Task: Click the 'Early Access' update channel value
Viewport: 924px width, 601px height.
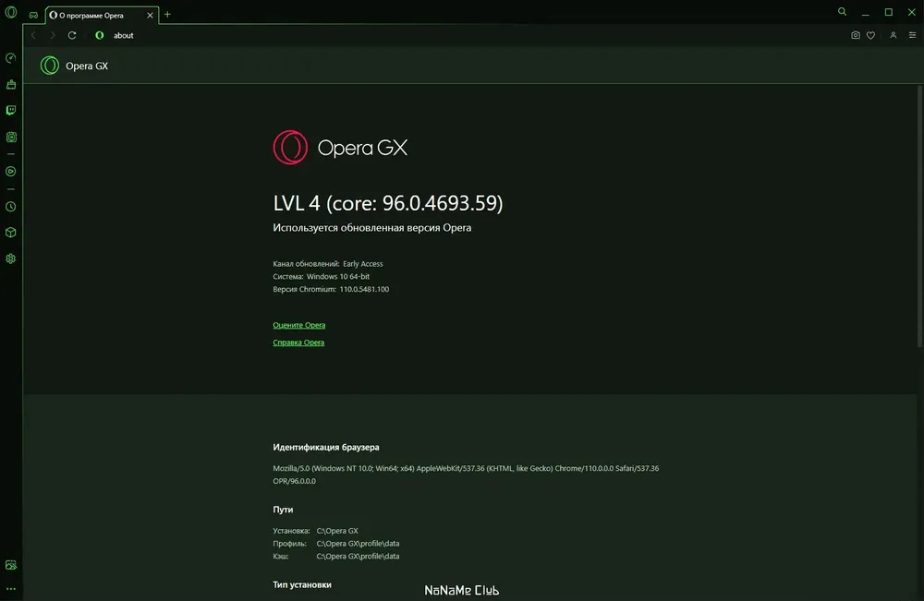Action: pyautogui.click(x=363, y=264)
